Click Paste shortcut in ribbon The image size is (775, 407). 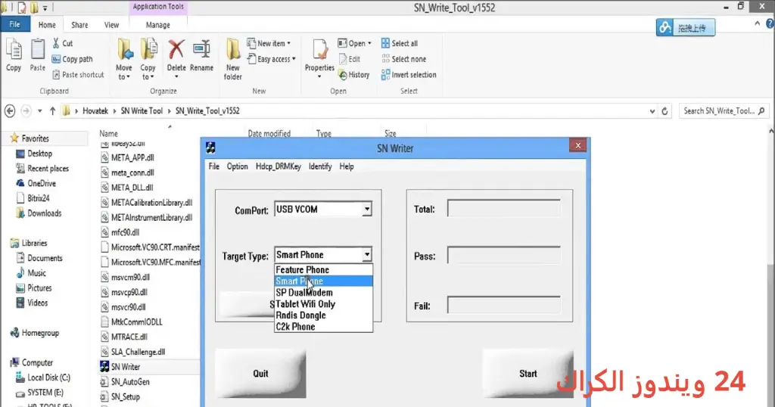[x=78, y=75]
